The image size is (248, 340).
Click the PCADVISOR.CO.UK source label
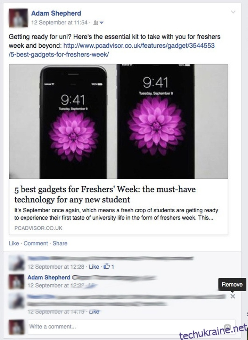[x=38, y=228]
